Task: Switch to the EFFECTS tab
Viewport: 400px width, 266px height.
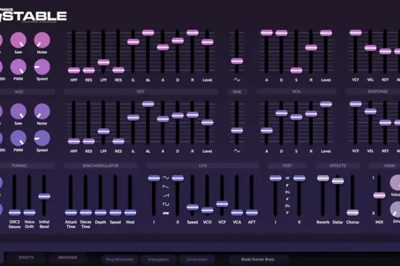Action: [x=26, y=258]
